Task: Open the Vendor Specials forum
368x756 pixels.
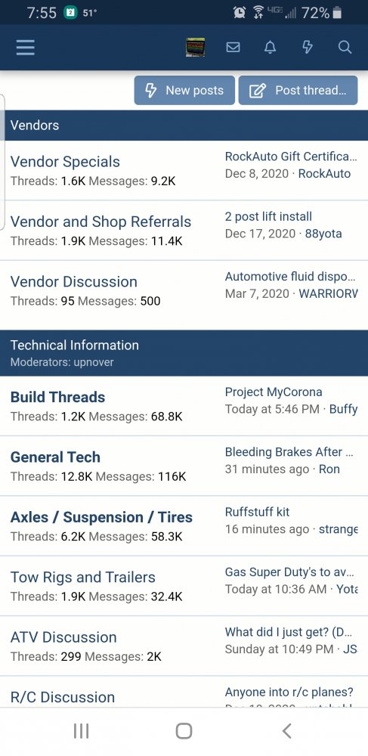Action: click(x=65, y=162)
